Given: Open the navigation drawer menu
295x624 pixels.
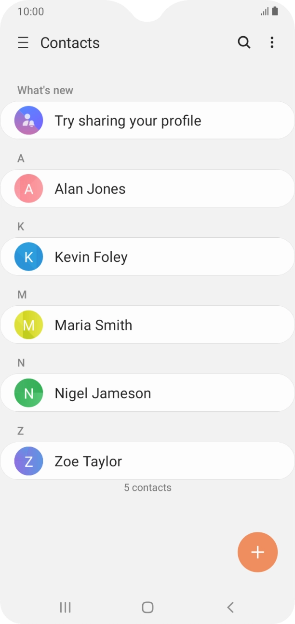Looking at the screenshot, I should pos(23,43).
